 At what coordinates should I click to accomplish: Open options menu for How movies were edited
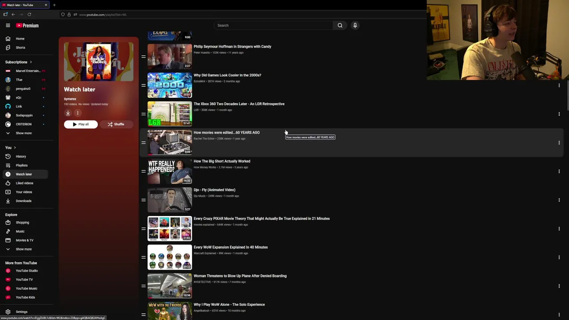[559, 143]
